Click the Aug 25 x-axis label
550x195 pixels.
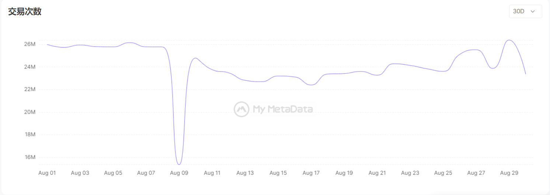(x=443, y=173)
